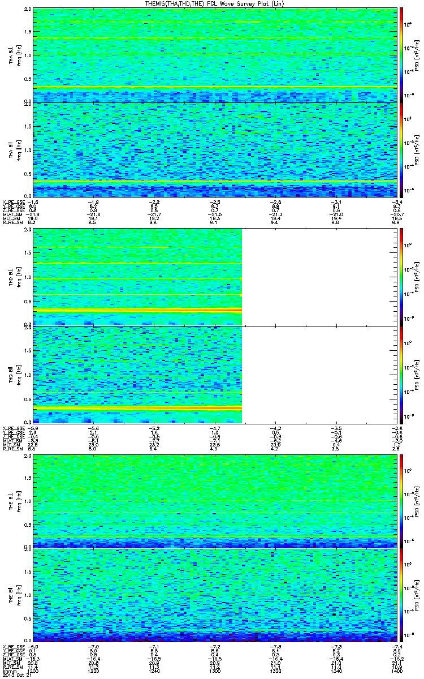Image resolution: width=424 pixels, height=679 pixels.
Task: Click the 1.0 tick on THE BL axis
Action: tap(28, 501)
